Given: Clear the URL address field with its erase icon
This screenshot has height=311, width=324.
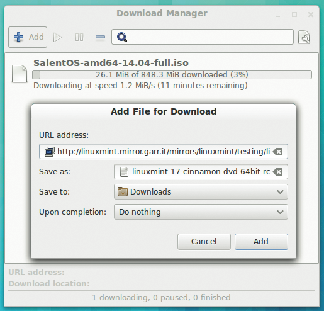Looking at the screenshot, I should tap(278, 152).
